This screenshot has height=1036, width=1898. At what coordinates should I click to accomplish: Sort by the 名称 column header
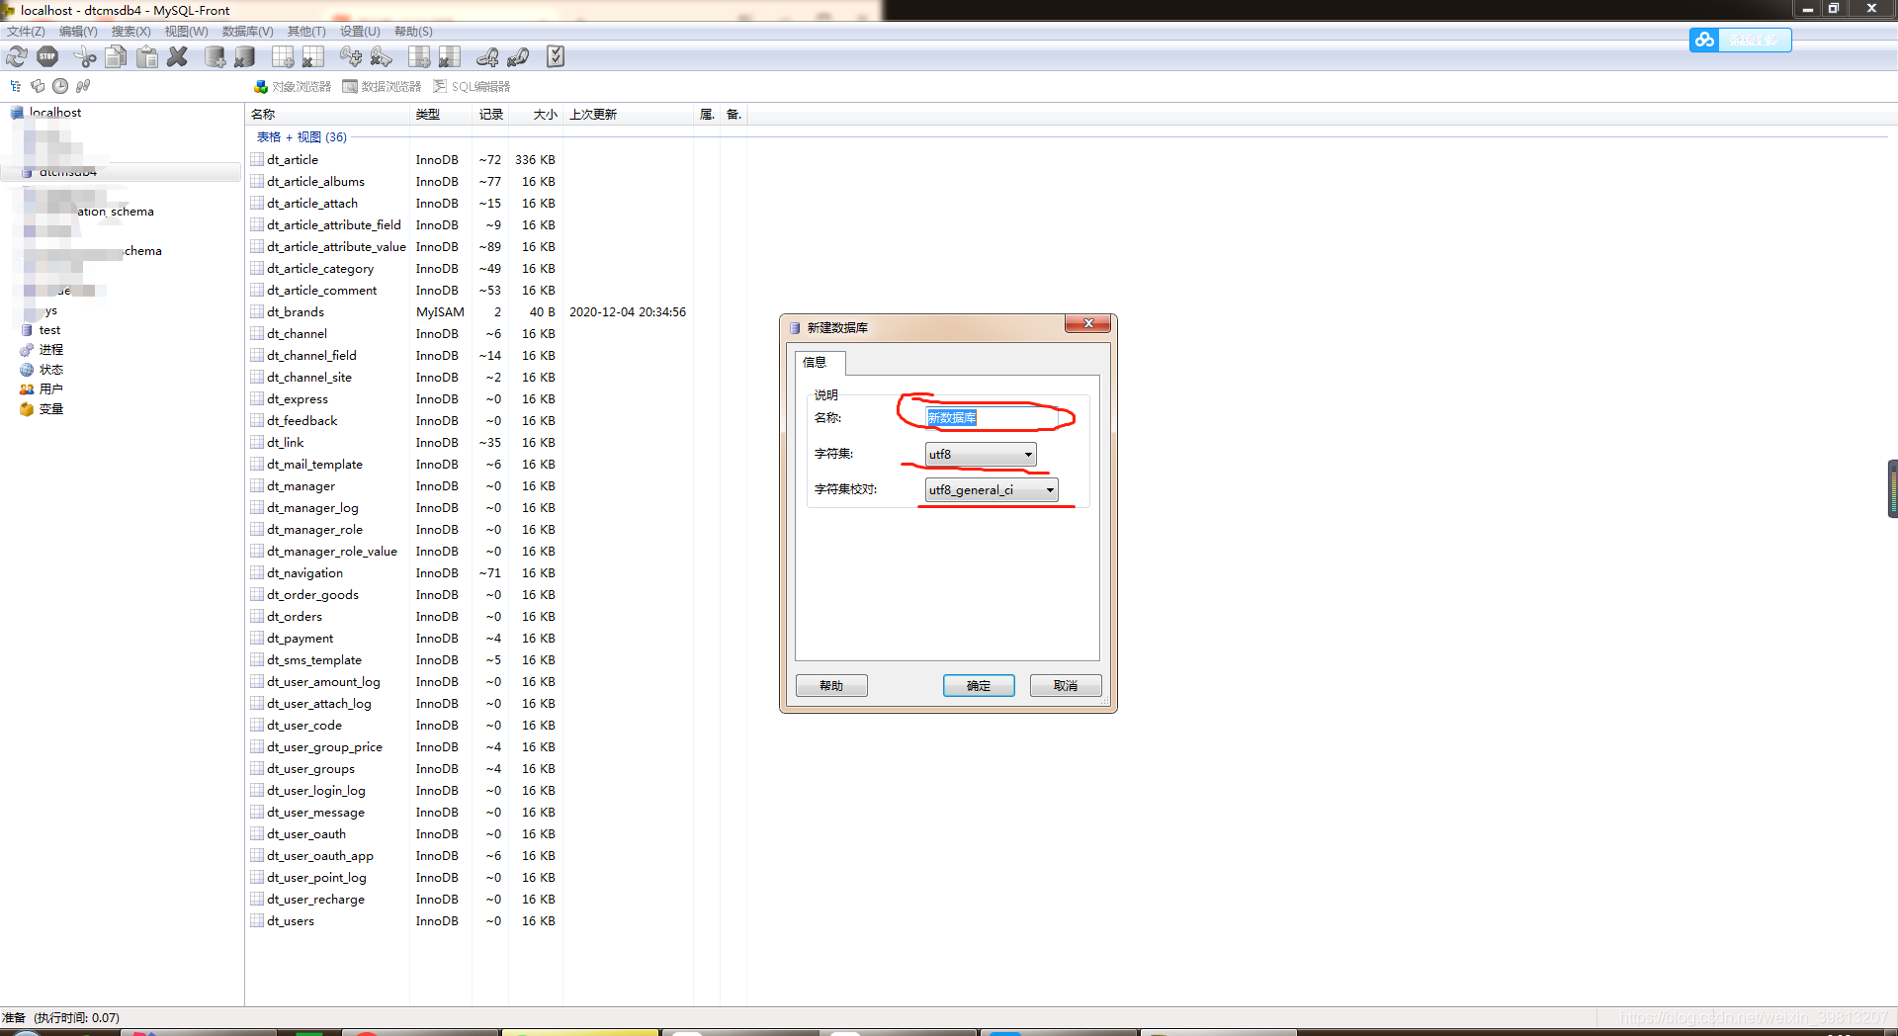(328, 115)
